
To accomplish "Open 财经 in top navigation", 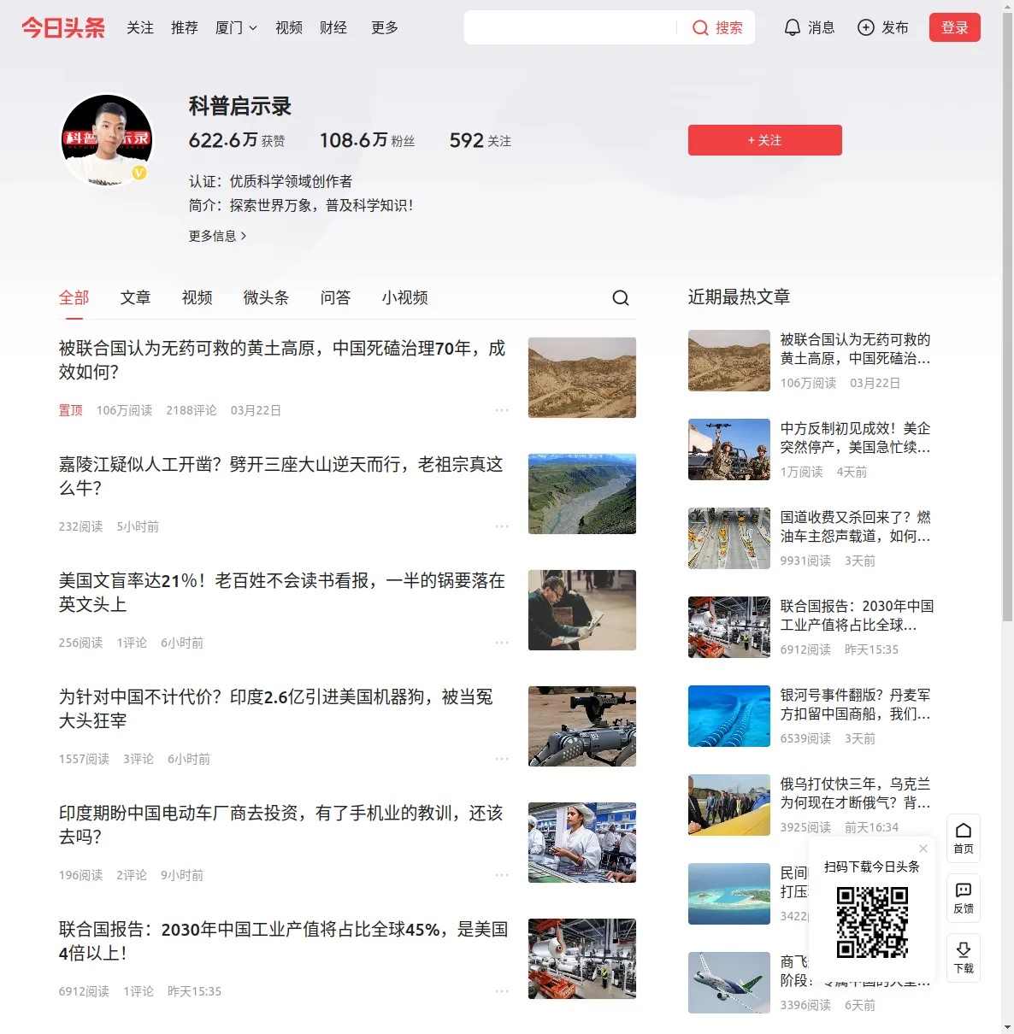I will 333,27.
